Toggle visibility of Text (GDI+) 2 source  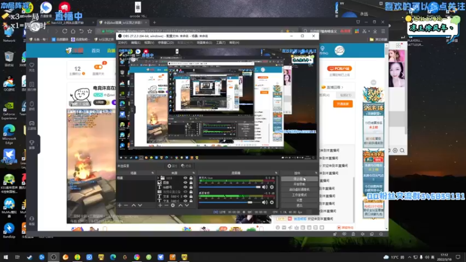click(185, 196)
